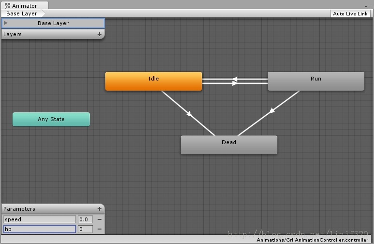Image resolution: width=374 pixels, height=244 pixels.
Task: Select the Dead state node
Action: 229,145
